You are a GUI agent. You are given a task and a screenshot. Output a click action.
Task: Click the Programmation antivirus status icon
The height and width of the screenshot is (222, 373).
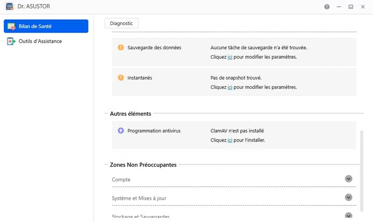point(121,131)
